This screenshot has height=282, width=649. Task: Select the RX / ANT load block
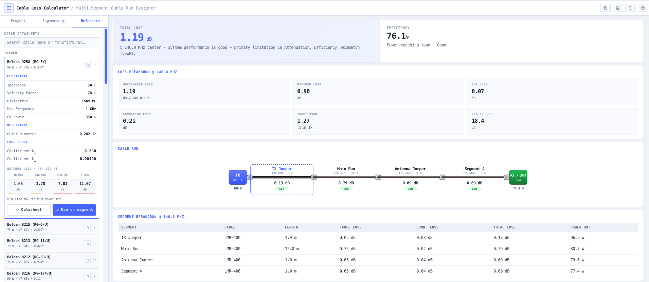518,177
